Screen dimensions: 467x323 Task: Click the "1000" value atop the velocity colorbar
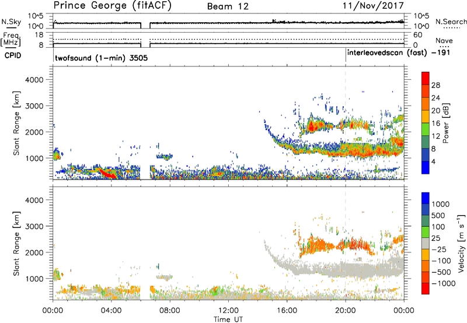click(440, 204)
